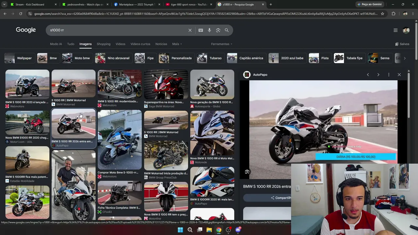Open the Comprar Moto Bmw S-1000-rr thumbnail

click(x=120, y=140)
